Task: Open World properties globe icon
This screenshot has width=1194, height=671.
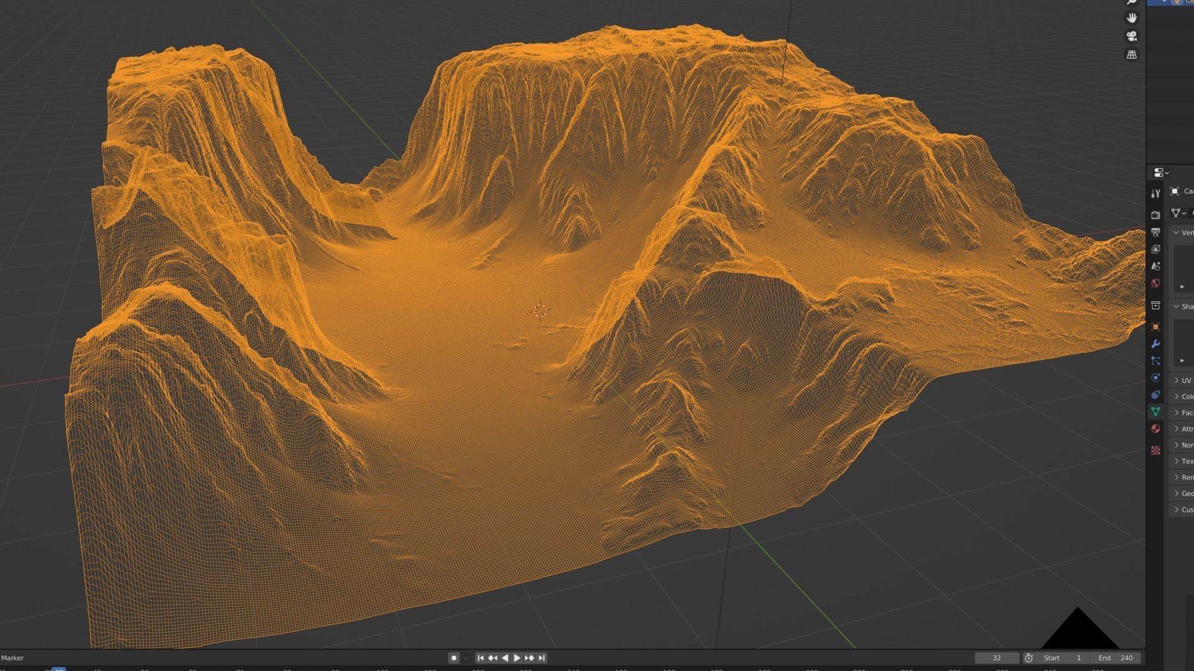Action: (x=1155, y=283)
